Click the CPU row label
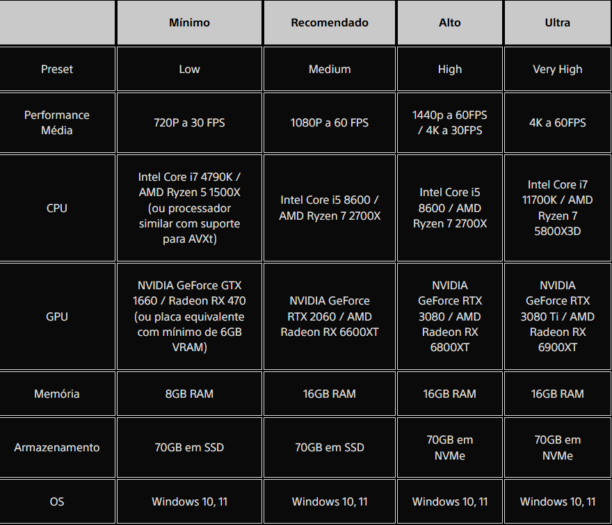The width and height of the screenshot is (612, 525). tap(57, 208)
